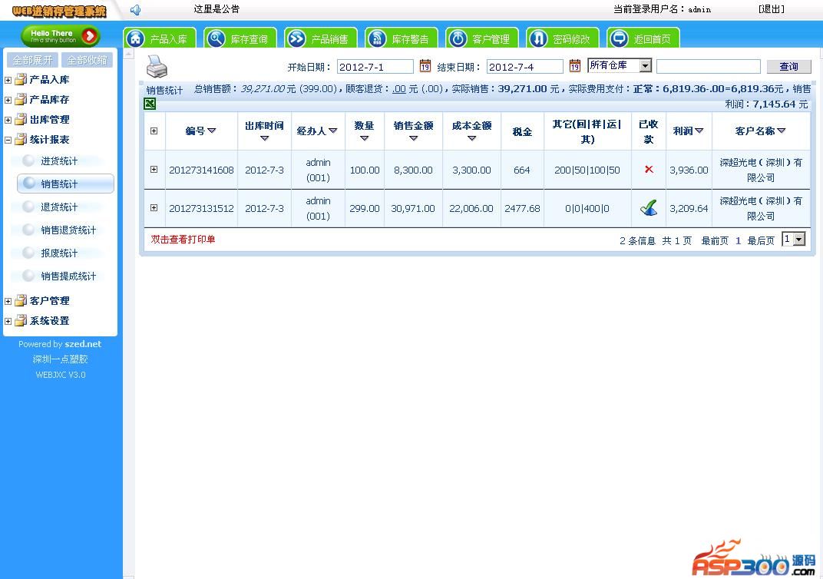Click 全部展开 expand all button

(32, 60)
